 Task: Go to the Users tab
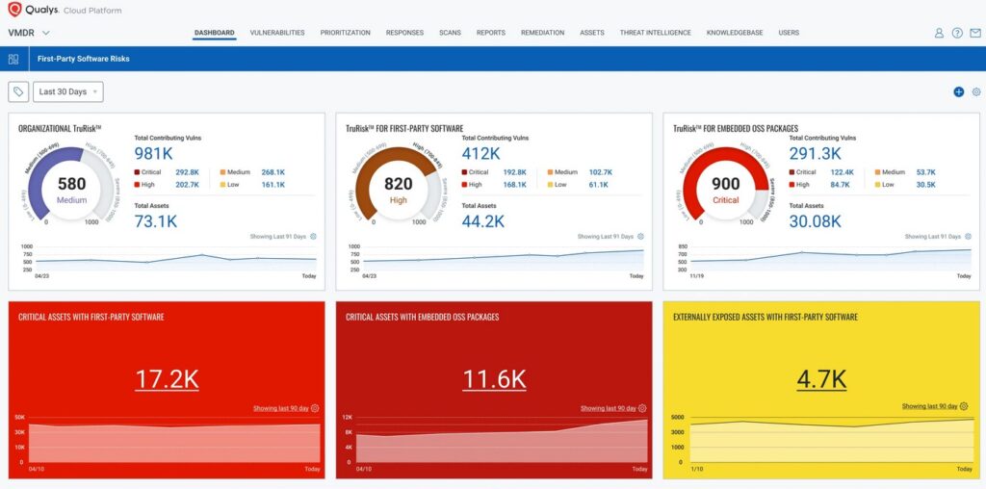[x=789, y=33]
